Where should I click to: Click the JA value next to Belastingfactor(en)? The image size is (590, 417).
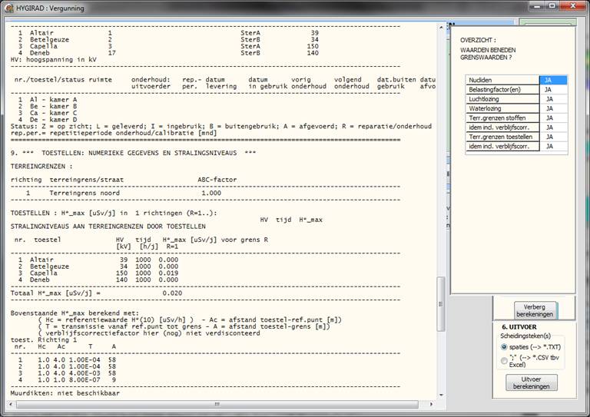click(x=553, y=90)
